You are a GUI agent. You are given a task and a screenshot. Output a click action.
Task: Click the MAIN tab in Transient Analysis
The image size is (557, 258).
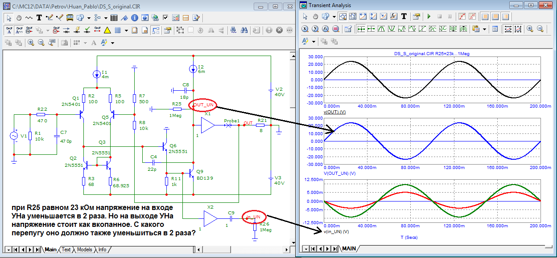(349, 249)
